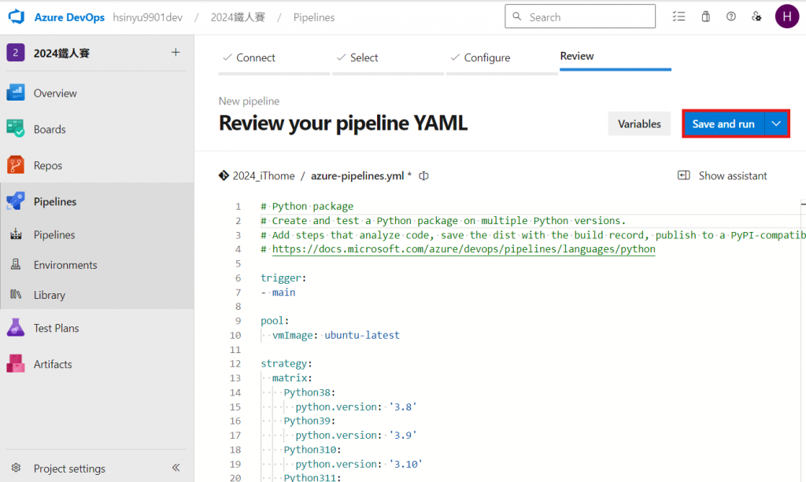Open the account avatar menu
806x482 pixels.
click(787, 17)
